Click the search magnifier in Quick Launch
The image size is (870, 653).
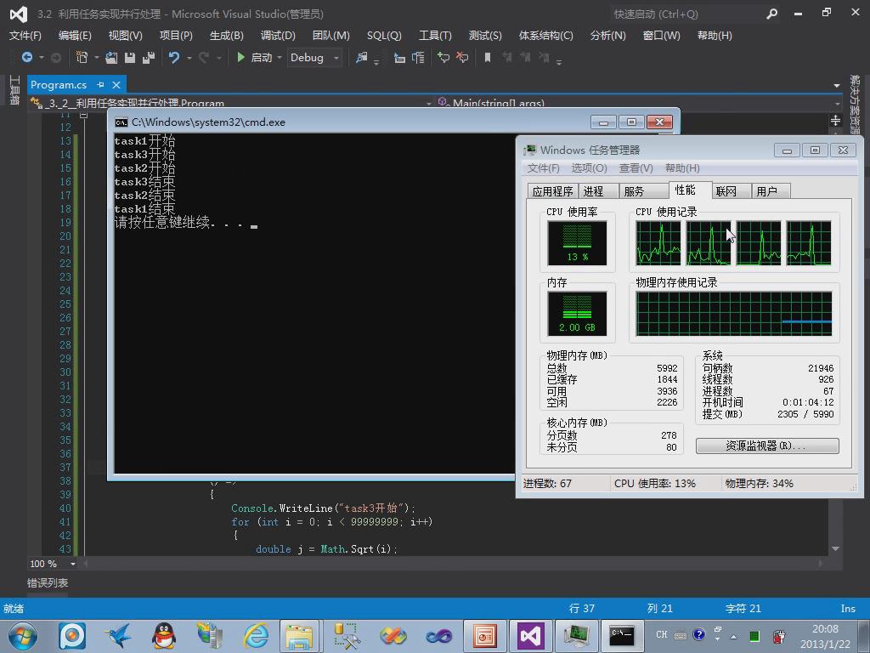click(771, 14)
